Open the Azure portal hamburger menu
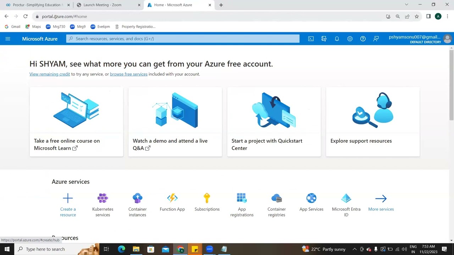 pos(8,39)
